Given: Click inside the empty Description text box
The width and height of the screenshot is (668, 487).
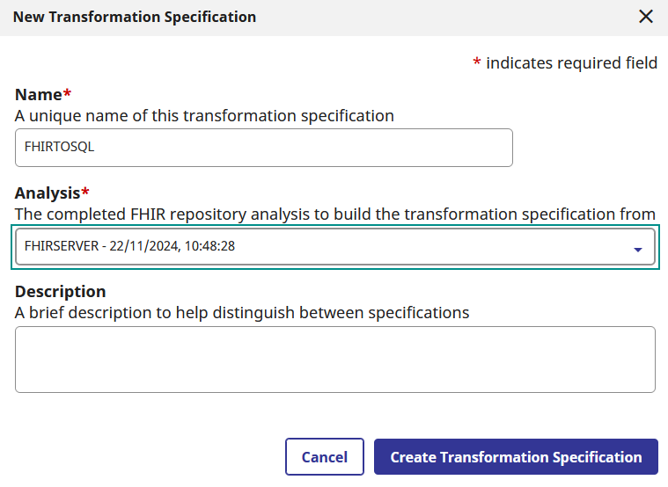Looking at the screenshot, I should pos(334,359).
